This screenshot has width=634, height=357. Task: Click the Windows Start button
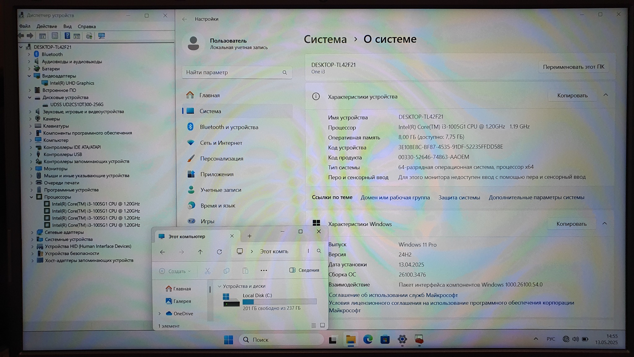click(x=228, y=340)
